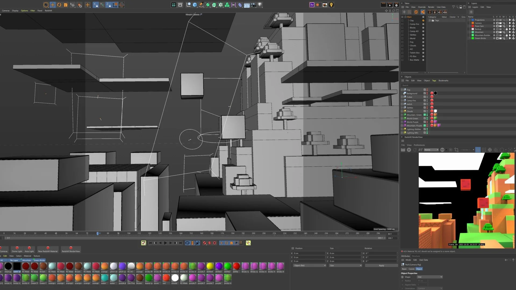Click the New Redshift Material button
The width and height of the screenshot is (516, 290).
coord(48,249)
